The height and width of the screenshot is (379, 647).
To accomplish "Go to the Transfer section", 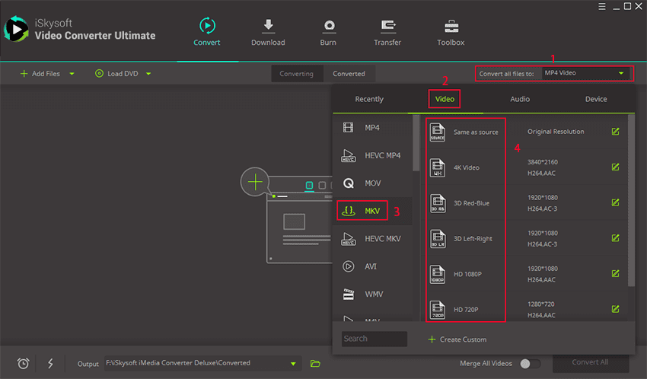I will click(x=387, y=27).
